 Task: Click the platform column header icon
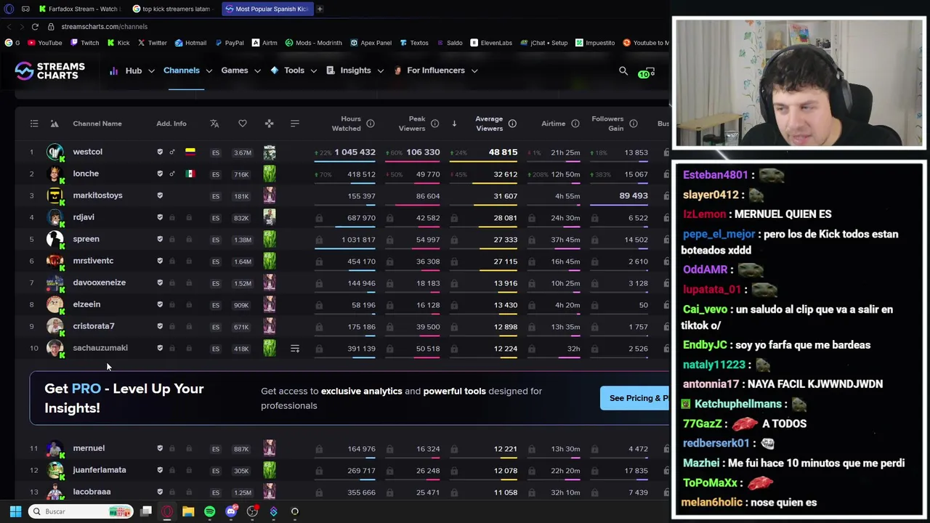54,124
